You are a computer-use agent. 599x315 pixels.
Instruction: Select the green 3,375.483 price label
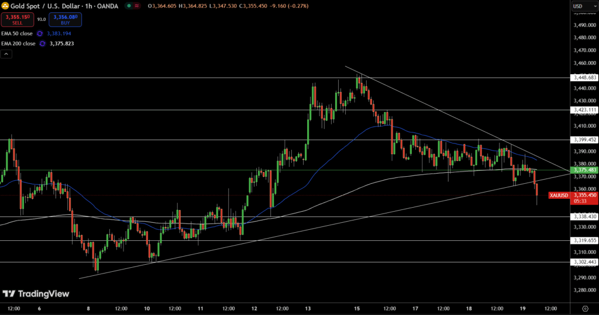tap(585, 170)
